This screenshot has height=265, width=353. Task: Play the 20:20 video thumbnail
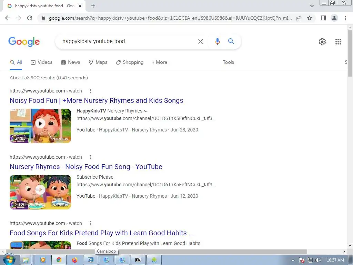click(40, 192)
